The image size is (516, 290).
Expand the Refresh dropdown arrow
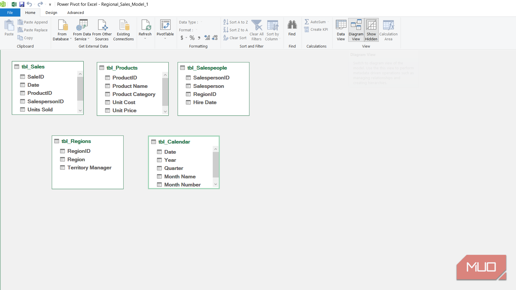(x=145, y=39)
